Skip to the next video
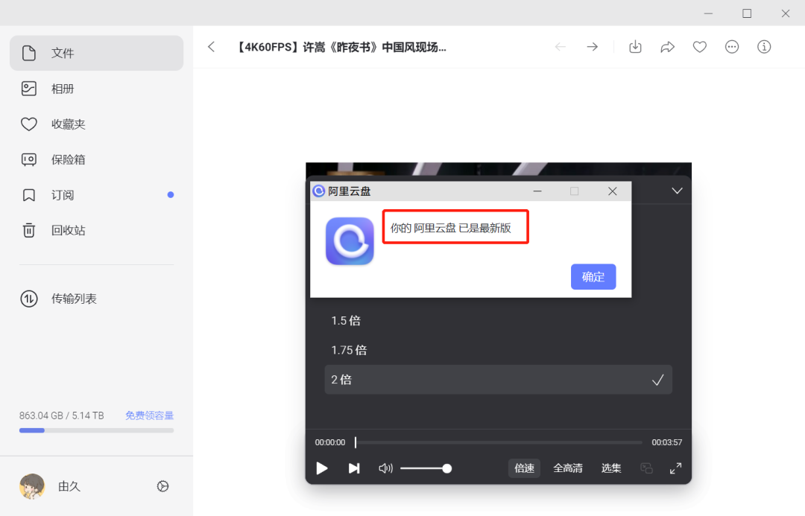This screenshot has width=805, height=516. pos(354,468)
